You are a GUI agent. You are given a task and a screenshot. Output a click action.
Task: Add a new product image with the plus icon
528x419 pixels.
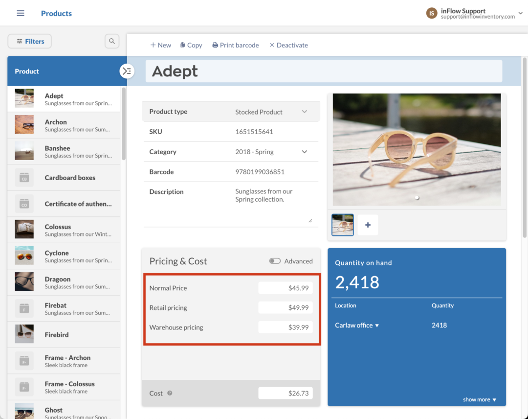point(367,225)
